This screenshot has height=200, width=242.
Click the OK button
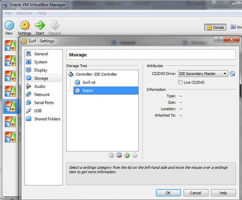click(x=168, y=193)
